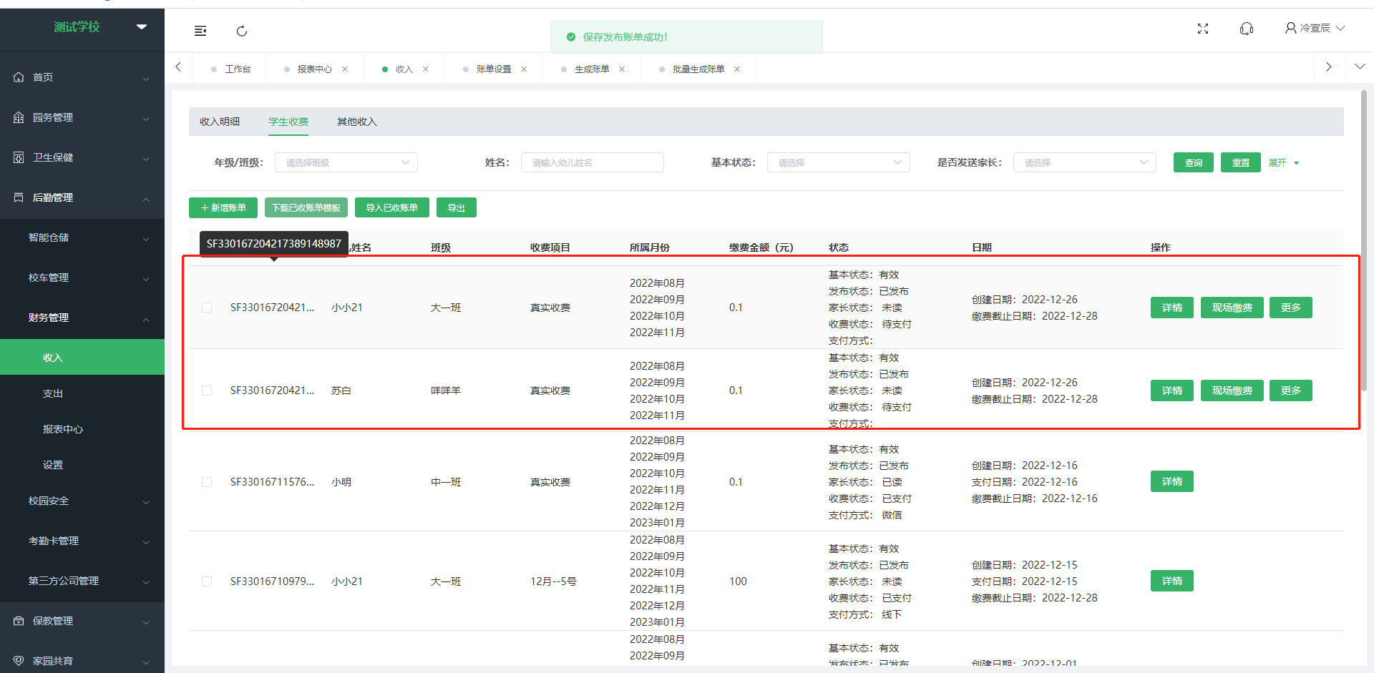The image size is (1374, 673).
Task: Open 详情 for 12月--5号 bill
Action: pos(1172,581)
